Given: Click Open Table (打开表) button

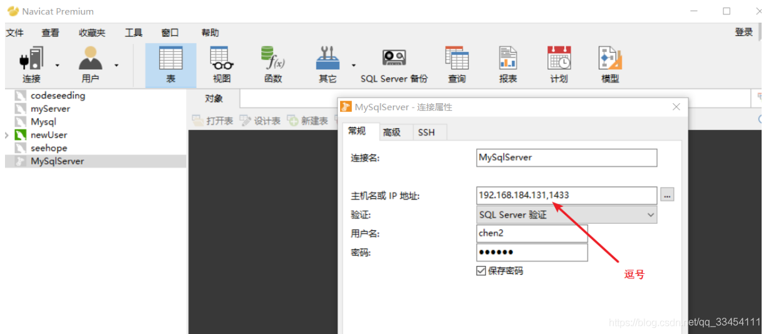Looking at the screenshot, I should click(212, 121).
